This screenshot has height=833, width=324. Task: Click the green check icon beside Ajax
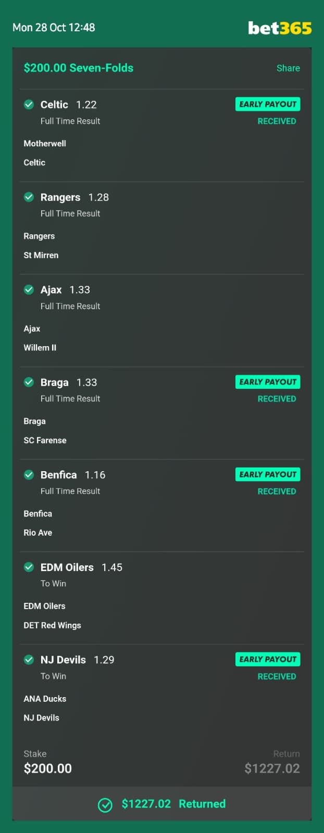(x=29, y=289)
